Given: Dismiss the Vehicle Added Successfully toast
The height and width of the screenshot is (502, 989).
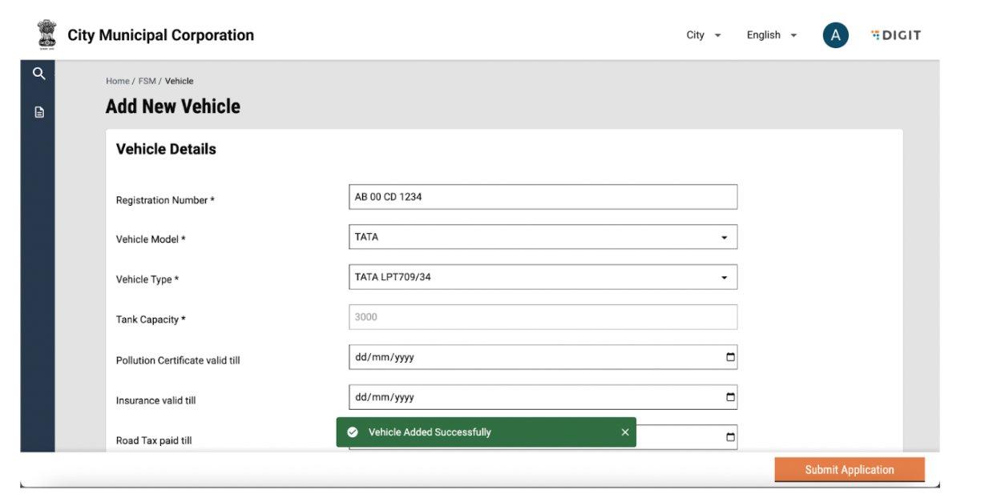Looking at the screenshot, I should point(625,432).
